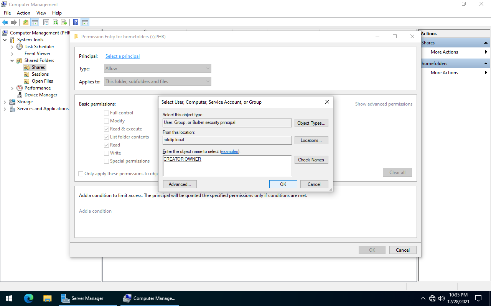The height and width of the screenshot is (306, 491).
Task: Open Microsoft Edge from the taskbar
Action: [x=29, y=298]
